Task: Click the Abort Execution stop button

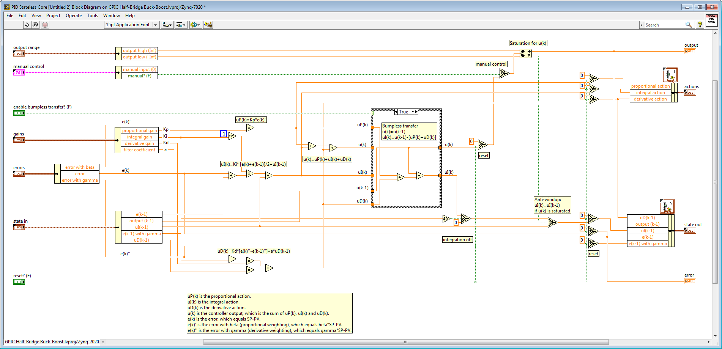Action: coord(45,25)
